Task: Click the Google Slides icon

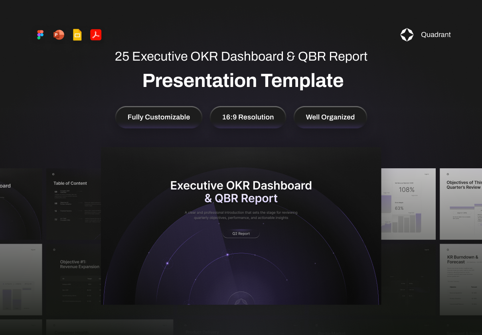Action: coord(77,35)
